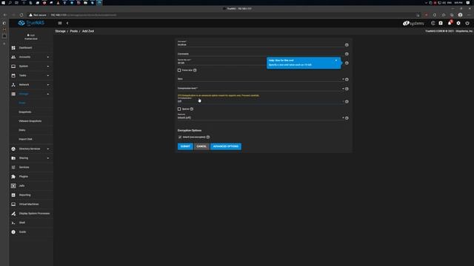Open the Dashboard icon in sidebar

[13, 47]
